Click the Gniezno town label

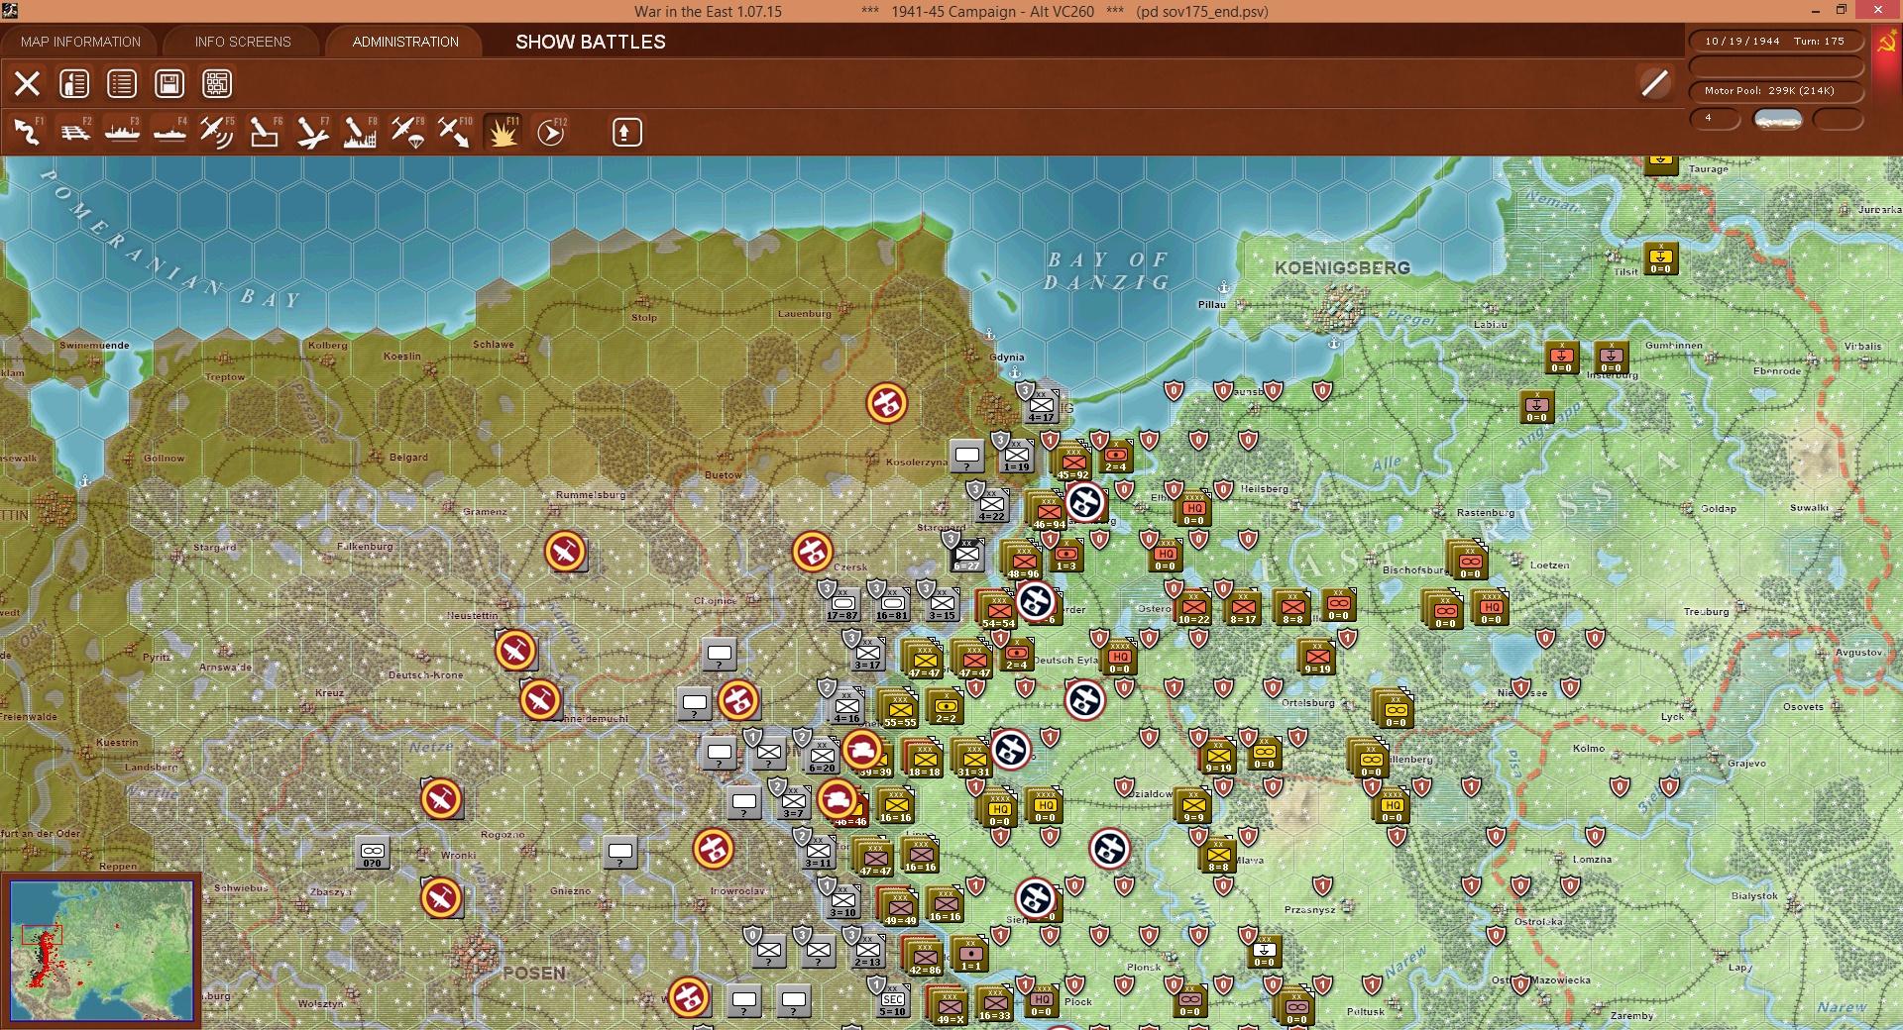pos(570,890)
